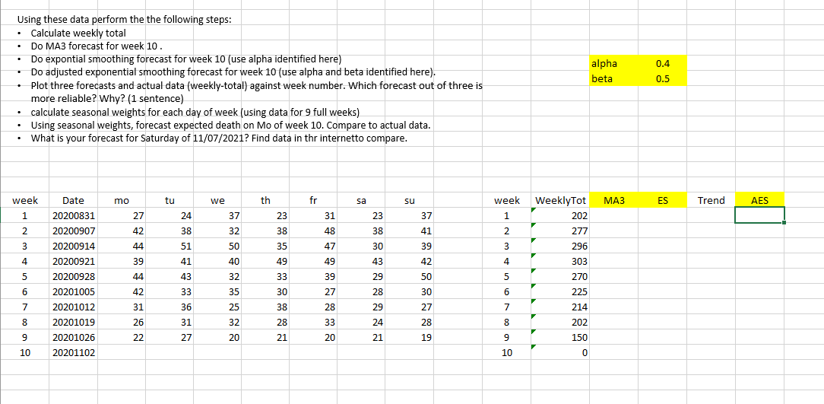Select the WeeklyTot header cell
824x404 pixels.
tap(559, 200)
